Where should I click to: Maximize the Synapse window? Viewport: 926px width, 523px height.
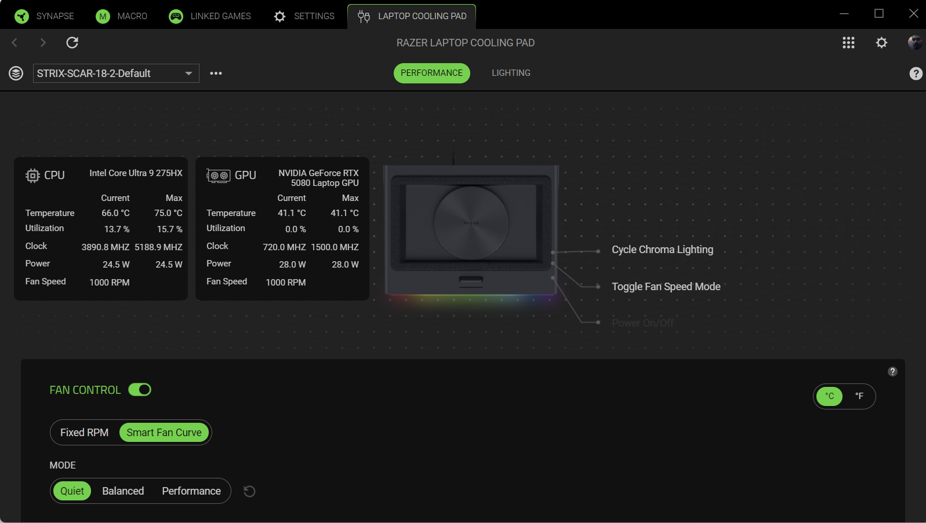pos(879,14)
